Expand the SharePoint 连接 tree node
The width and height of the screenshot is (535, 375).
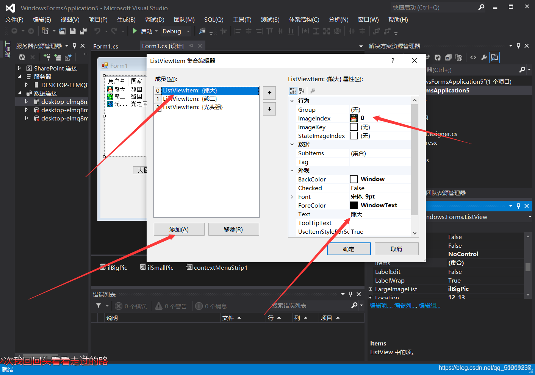(19, 68)
